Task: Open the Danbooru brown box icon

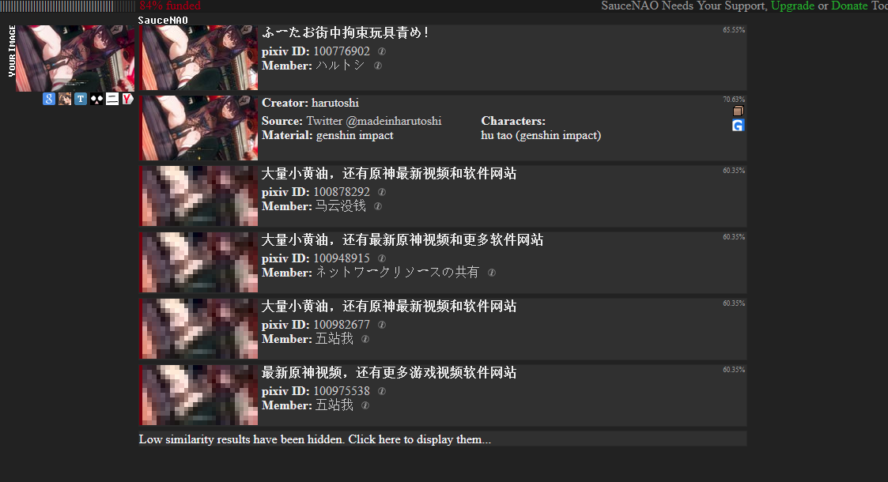Action: pyautogui.click(x=738, y=111)
